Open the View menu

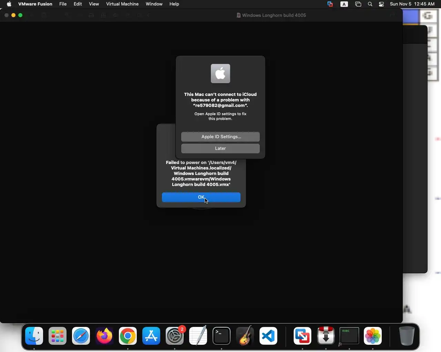pyautogui.click(x=94, y=4)
